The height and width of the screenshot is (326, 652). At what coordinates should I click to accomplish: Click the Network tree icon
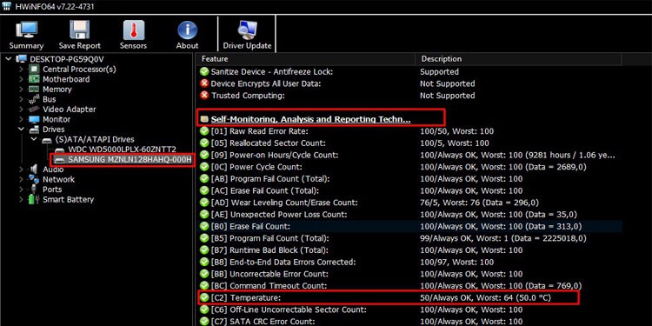[34, 179]
